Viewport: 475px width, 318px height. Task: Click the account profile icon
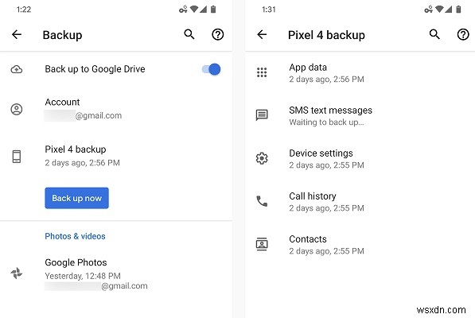pos(17,109)
